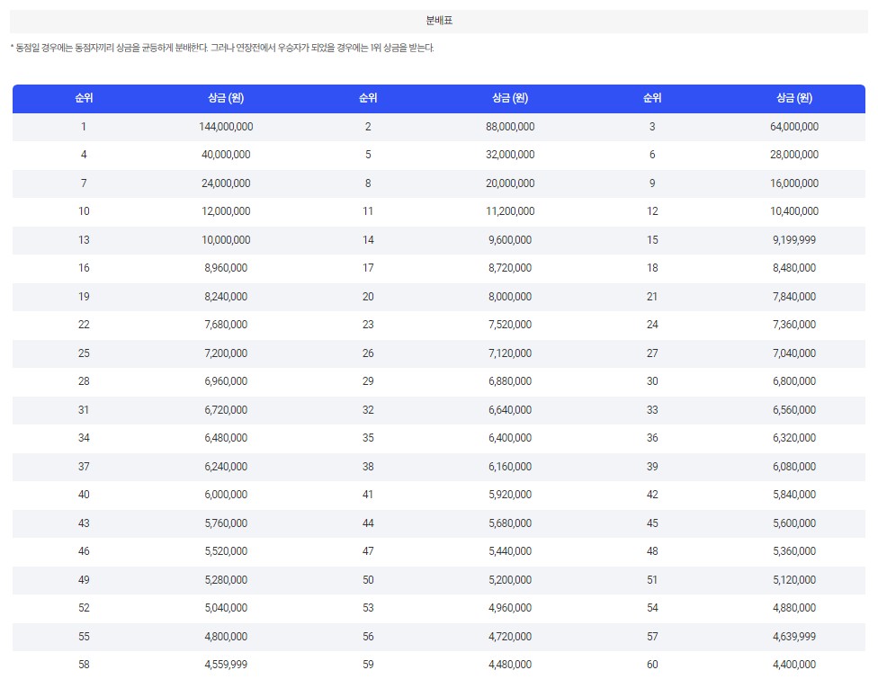
Task: Click the 6,560,000 prize
Action: click(794, 410)
